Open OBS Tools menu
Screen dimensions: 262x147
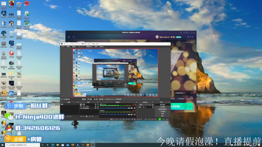[x=96, y=46]
